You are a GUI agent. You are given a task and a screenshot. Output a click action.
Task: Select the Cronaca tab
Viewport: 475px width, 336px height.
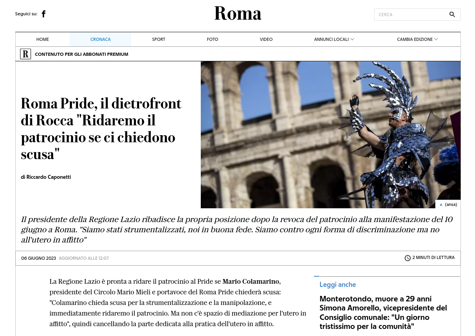[x=101, y=39]
